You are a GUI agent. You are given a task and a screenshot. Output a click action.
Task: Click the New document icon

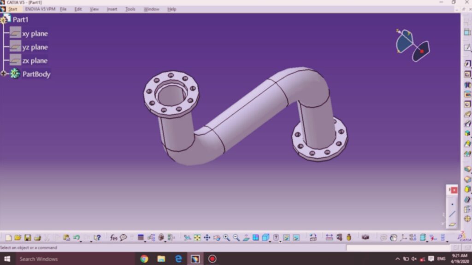pos(8,238)
